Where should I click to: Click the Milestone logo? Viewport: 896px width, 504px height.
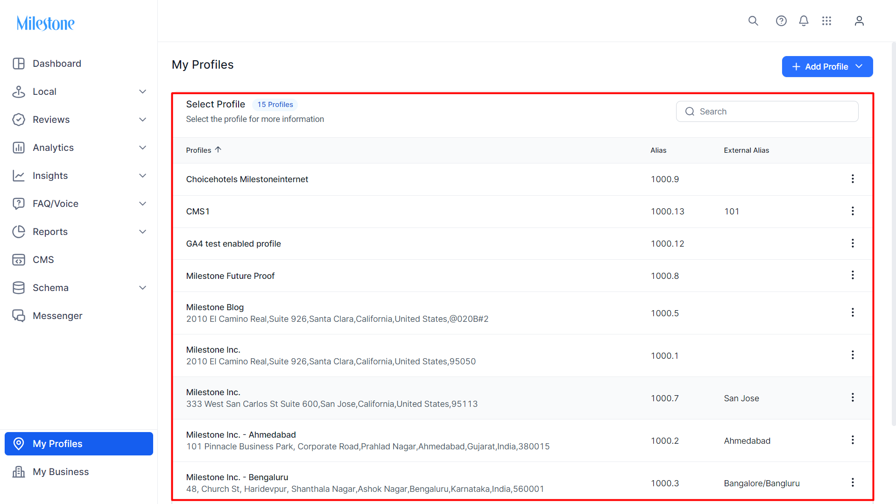click(x=45, y=23)
